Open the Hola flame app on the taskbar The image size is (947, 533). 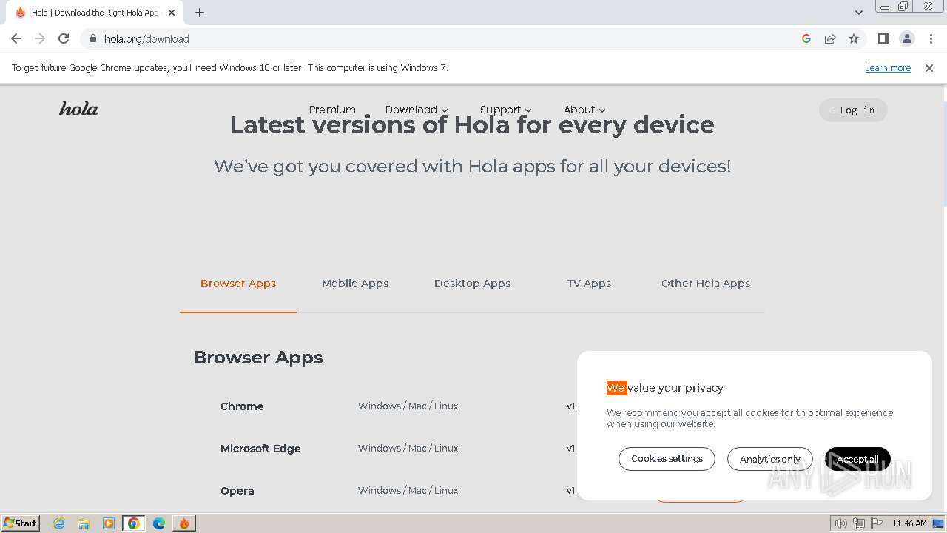(184, 523)
